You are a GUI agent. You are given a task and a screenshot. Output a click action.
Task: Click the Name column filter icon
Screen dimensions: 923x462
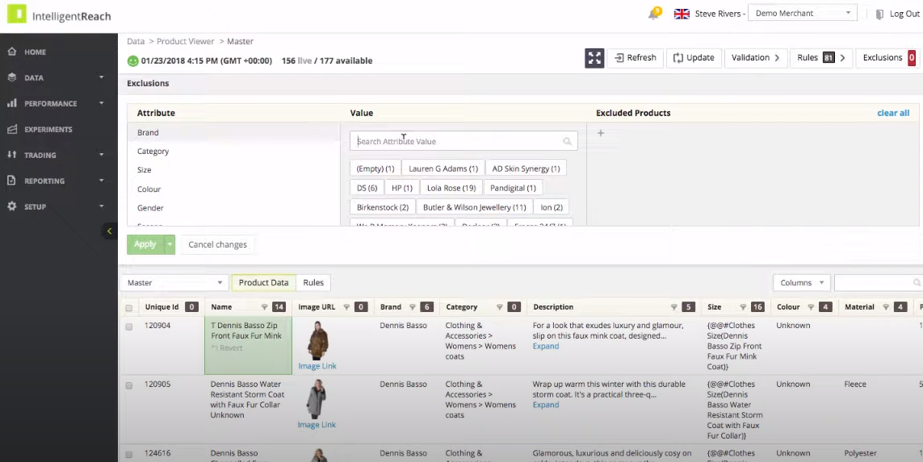[264, 307]
